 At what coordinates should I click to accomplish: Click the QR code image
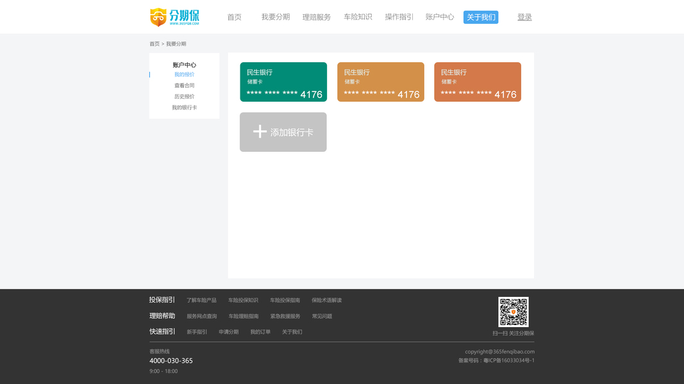(513, 312)
